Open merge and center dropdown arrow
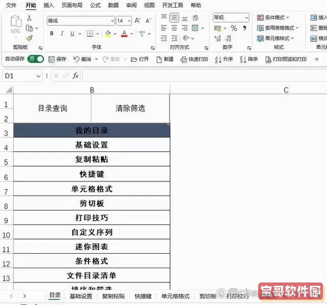This screenshot has width=327, height=305. tap(203, 28)
